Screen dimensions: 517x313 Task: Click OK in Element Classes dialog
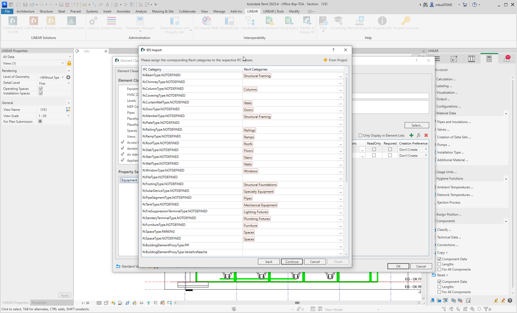click(x=398, y=266)
